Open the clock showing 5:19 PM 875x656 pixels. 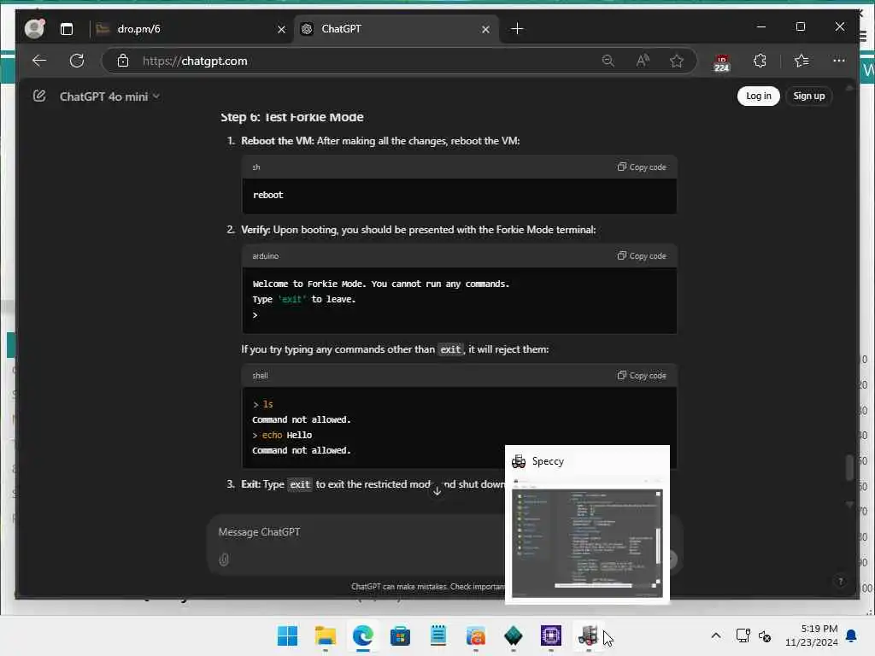point(812,635)
